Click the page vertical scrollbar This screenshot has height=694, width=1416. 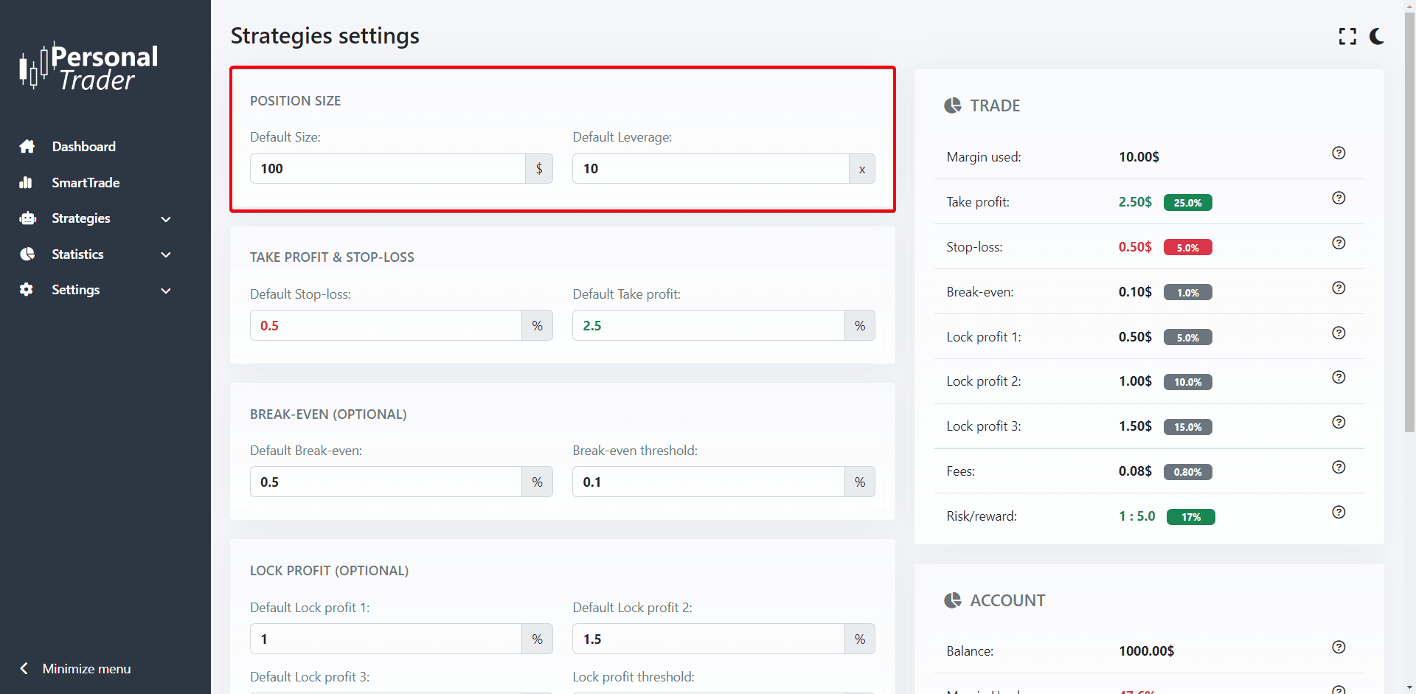tap(1409, 221)
